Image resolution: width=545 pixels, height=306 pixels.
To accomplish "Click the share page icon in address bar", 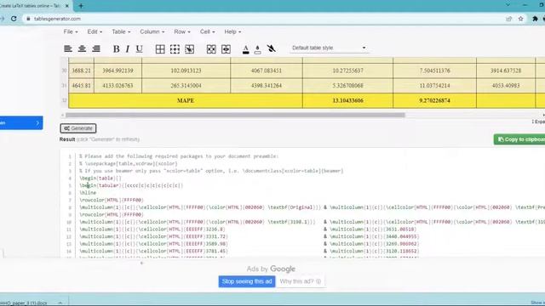I will [509, 19].
